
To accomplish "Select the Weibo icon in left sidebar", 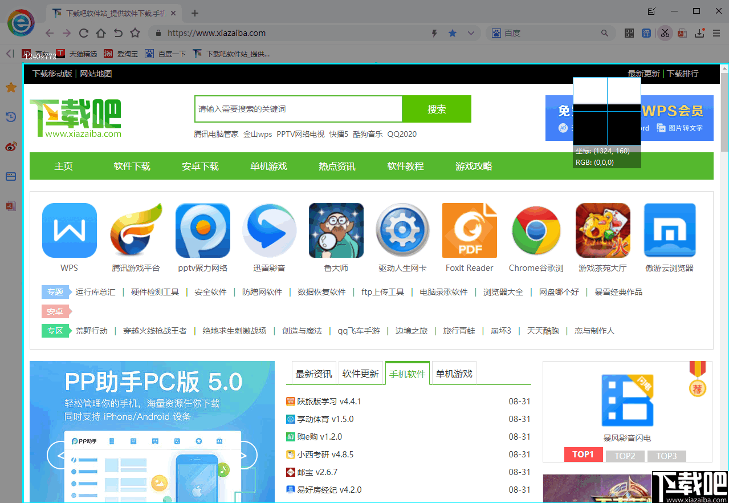I will (10, 147).
